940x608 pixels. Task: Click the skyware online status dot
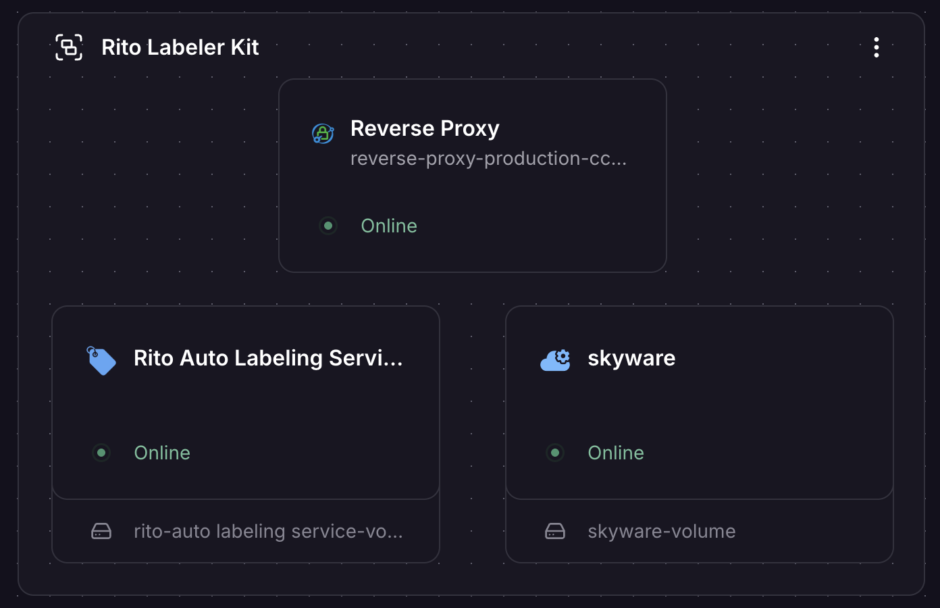click(x=555, y=453)
